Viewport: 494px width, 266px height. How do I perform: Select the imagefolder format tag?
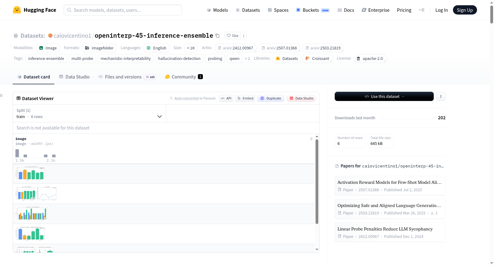click(99, 48)
